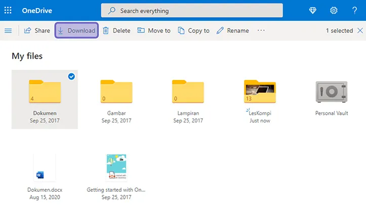The width and height of the screenshot is (366, 211).
Task: Click the Rename button
Action: [232, 30]
